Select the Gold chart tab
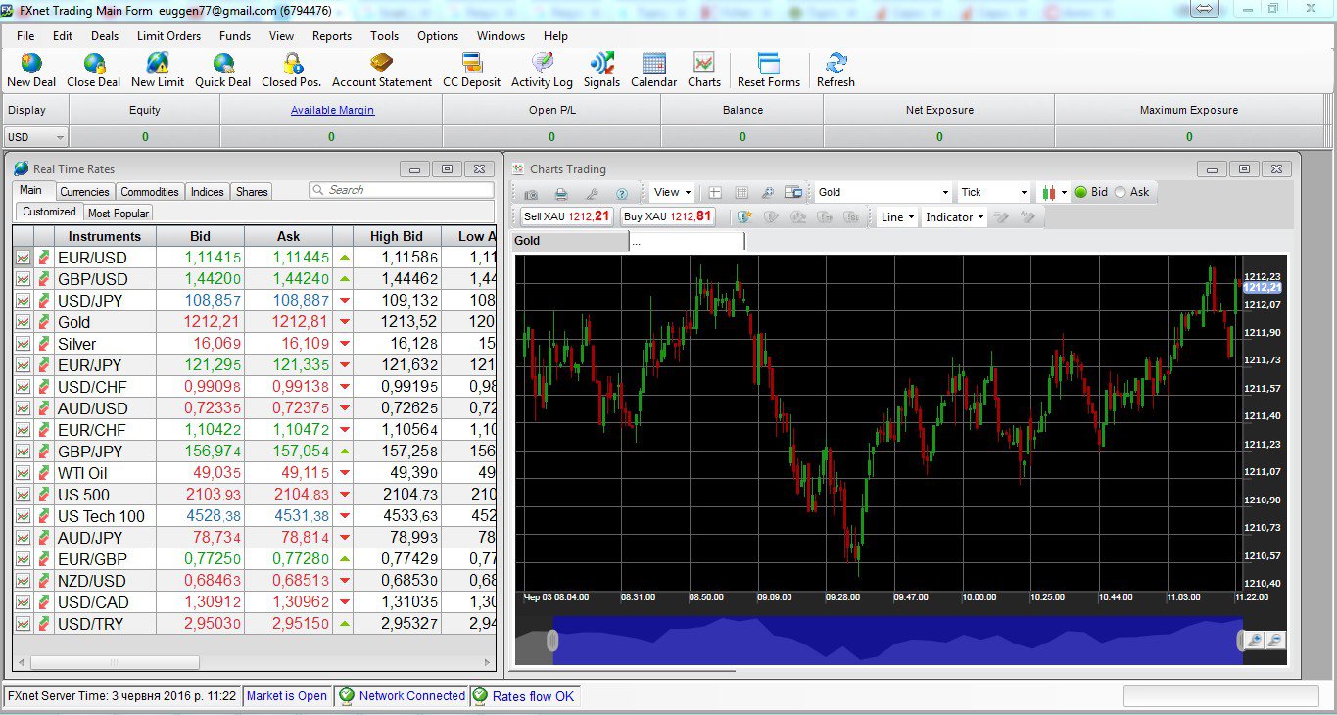Viewport: 1337px width, 715px height. coord(570,241)
